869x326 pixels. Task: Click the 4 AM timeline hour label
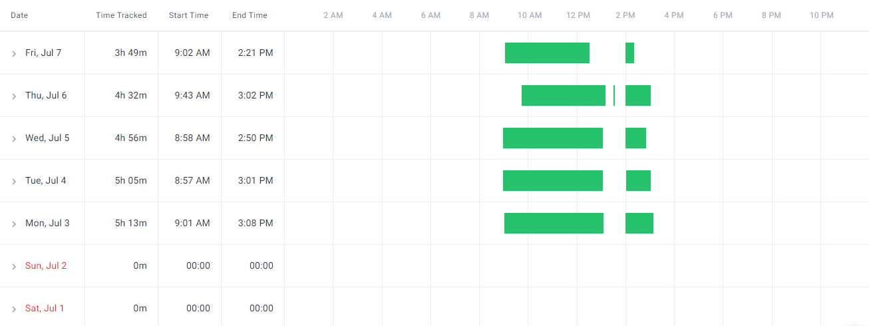382,15
